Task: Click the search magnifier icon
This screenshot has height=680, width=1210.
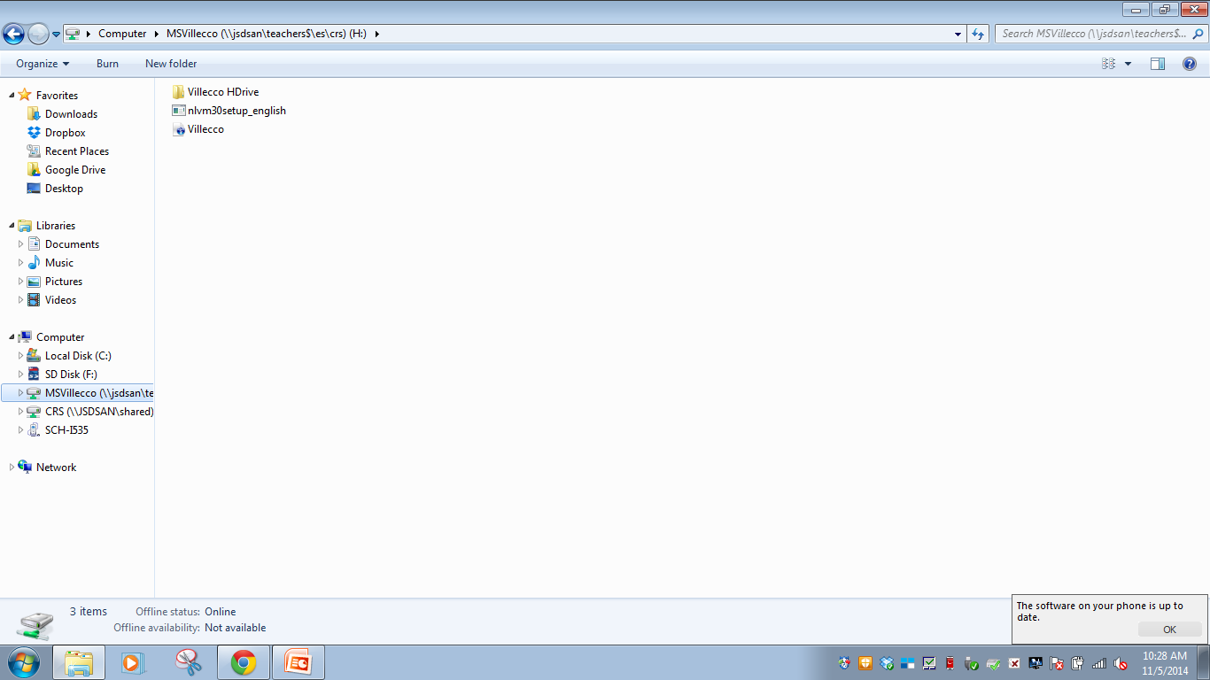Action: pyautogui.click(x=1198, y=34)
